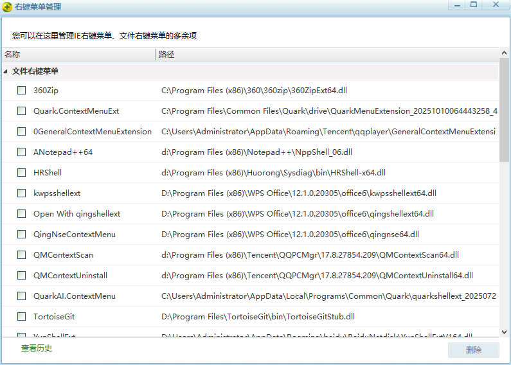511x365 pixels.
Task: Select the 360Zip row name
Action: point(46,90)
